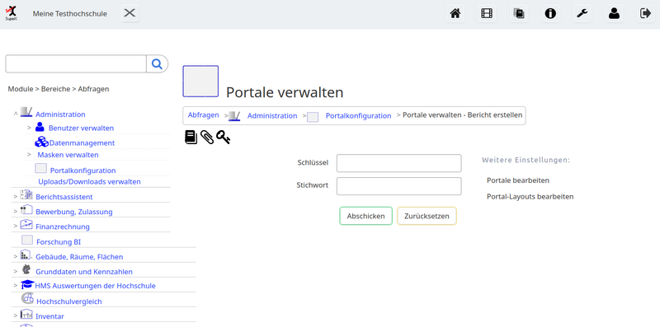Click the Inventar icon
Viewport: 660px width, 327px height.
coord(26,314)
